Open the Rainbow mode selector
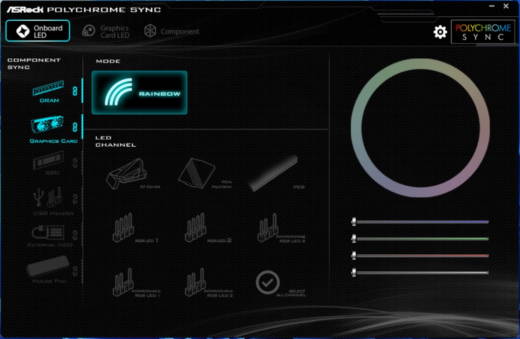The height and width of the screenshot is (339, 520). tap(139, 92)
